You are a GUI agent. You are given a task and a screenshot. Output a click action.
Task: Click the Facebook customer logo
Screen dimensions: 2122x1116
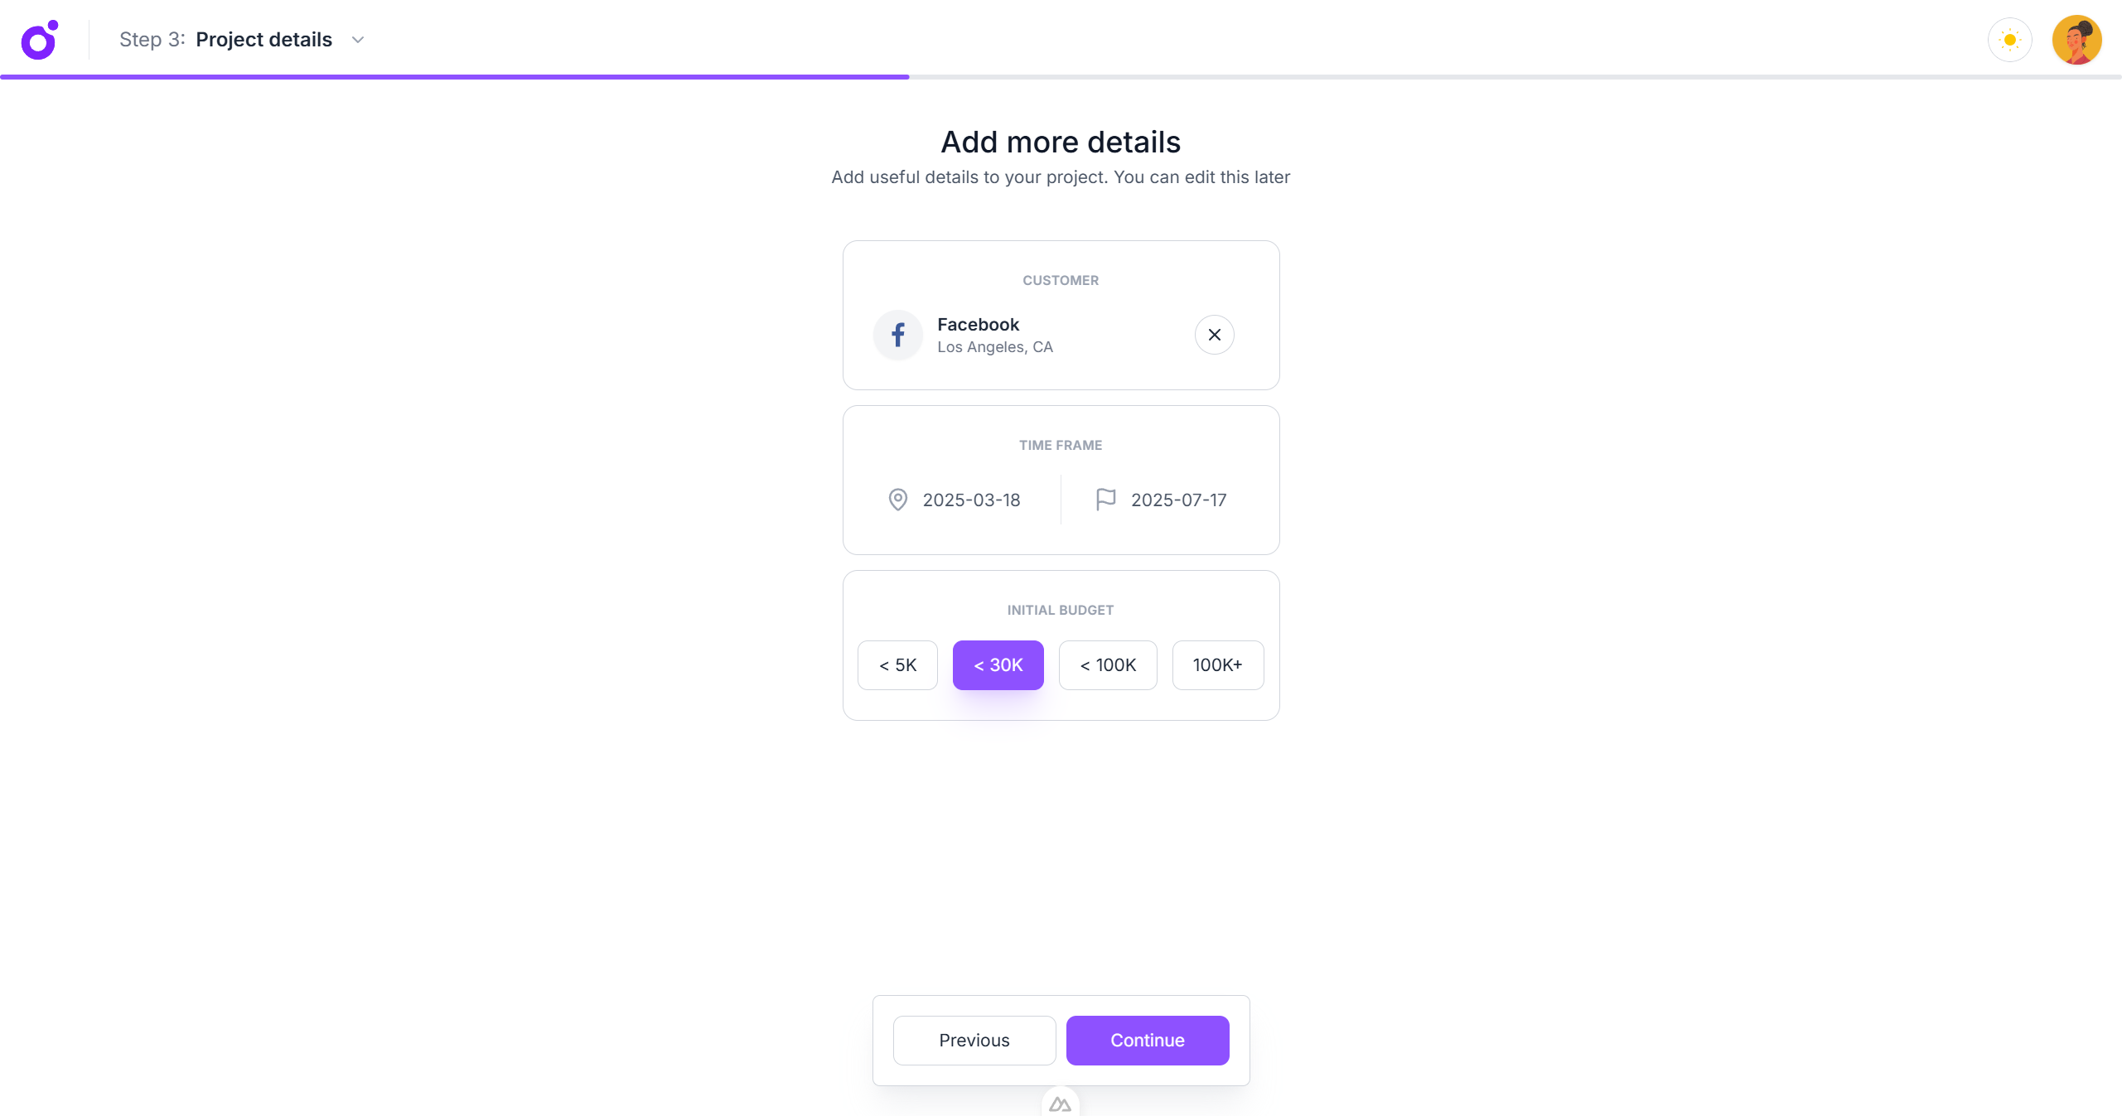coord(897,335)
